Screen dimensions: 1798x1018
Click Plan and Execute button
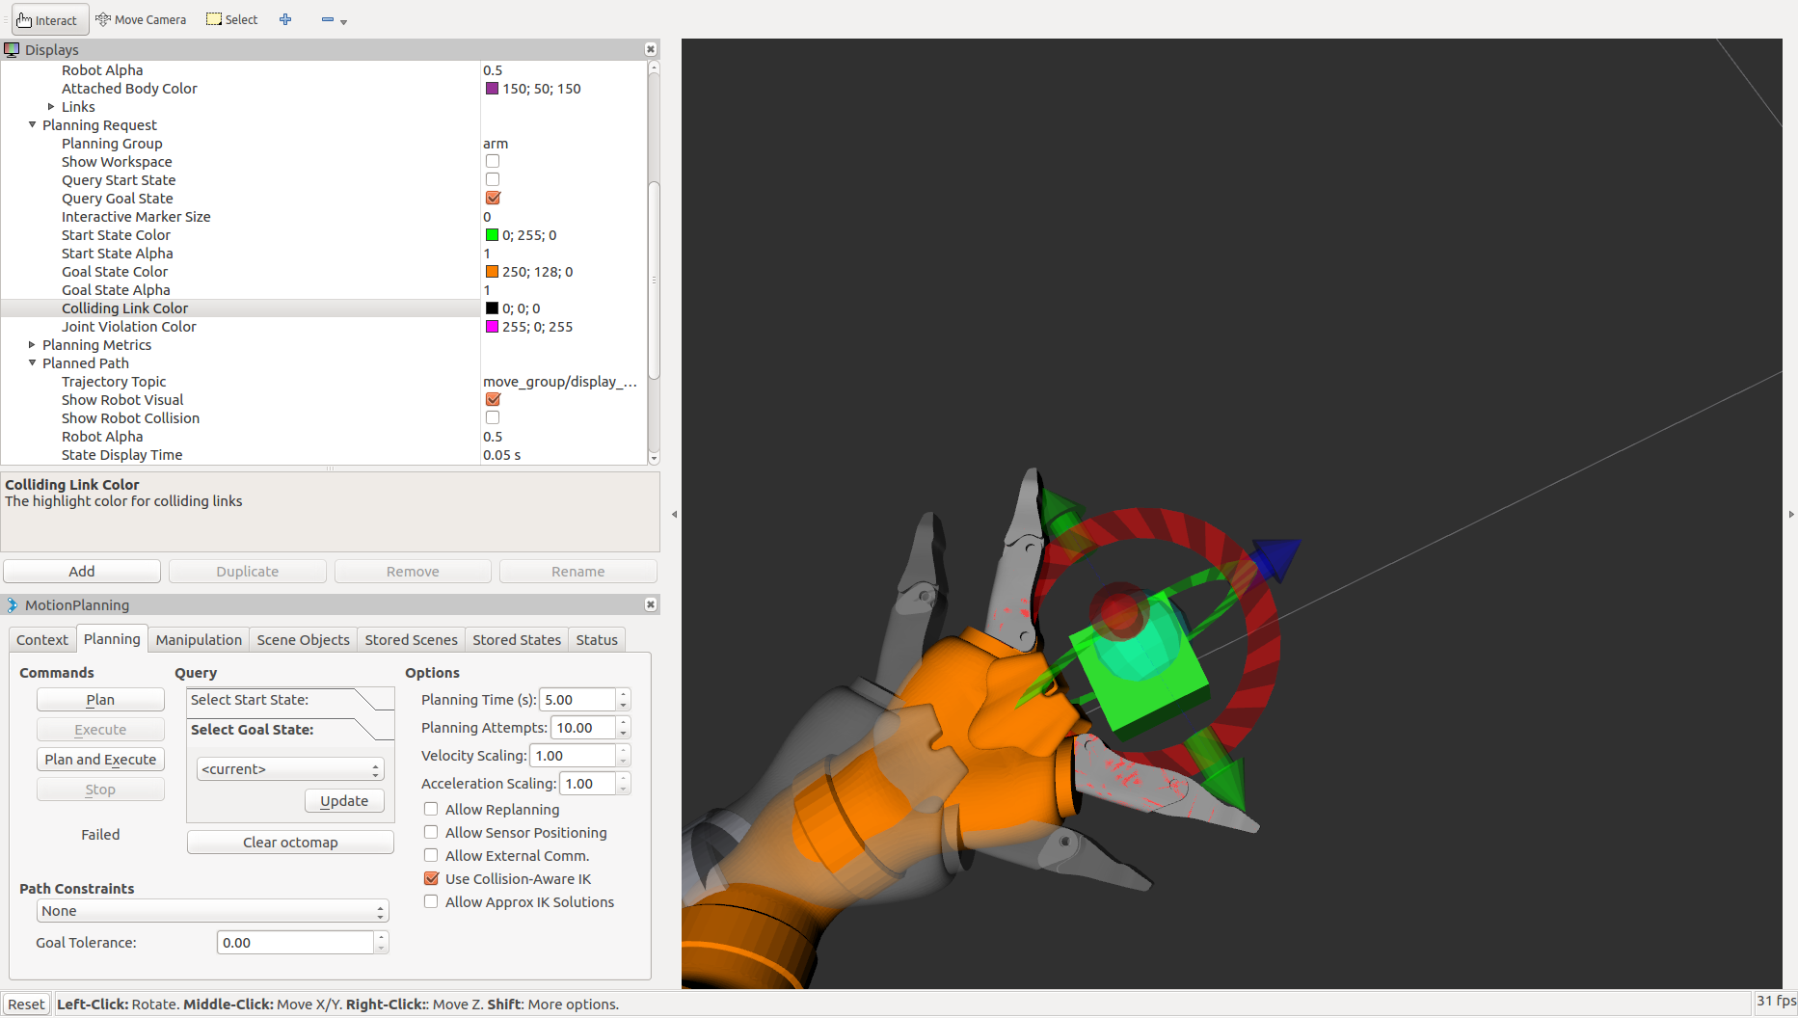click(100, 759)
